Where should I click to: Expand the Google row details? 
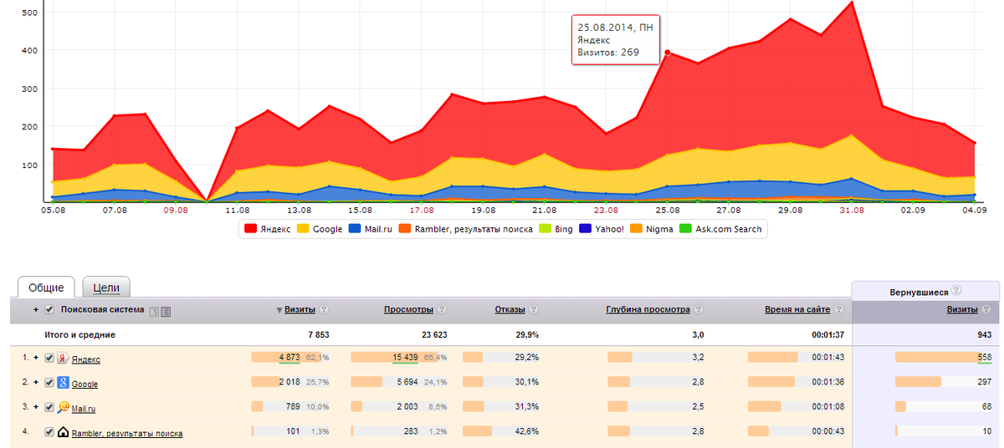click(x=36, y=383)
